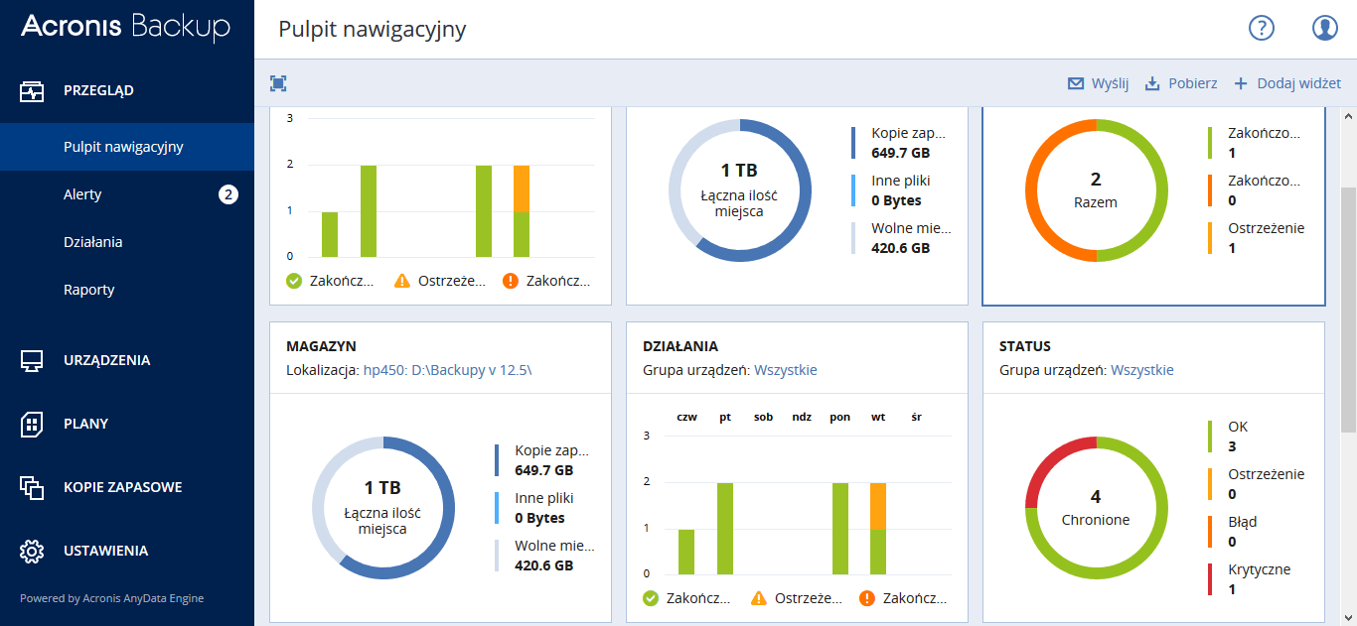Click the Kopie zapasowe backups icon

(x=33, y=488)
